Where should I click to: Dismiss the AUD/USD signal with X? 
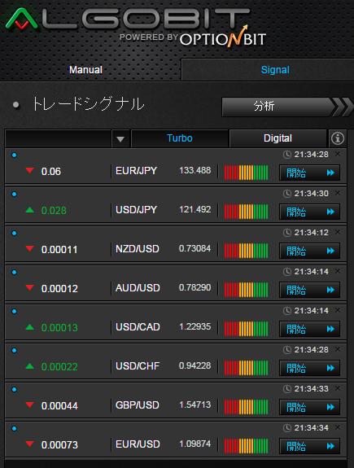(338, 271)
